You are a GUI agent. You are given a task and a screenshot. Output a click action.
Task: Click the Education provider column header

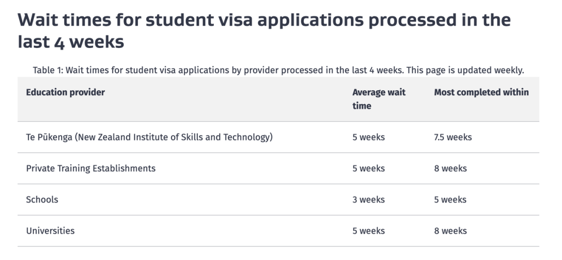[x=66, y=92]
